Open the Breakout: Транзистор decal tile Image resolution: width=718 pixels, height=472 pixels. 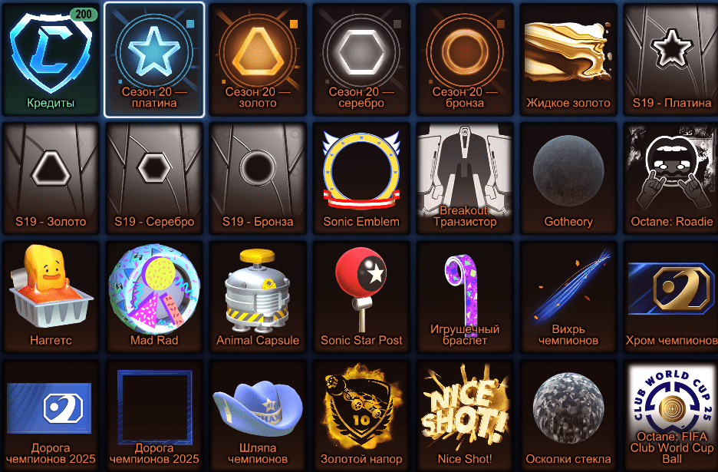point(465,178)
